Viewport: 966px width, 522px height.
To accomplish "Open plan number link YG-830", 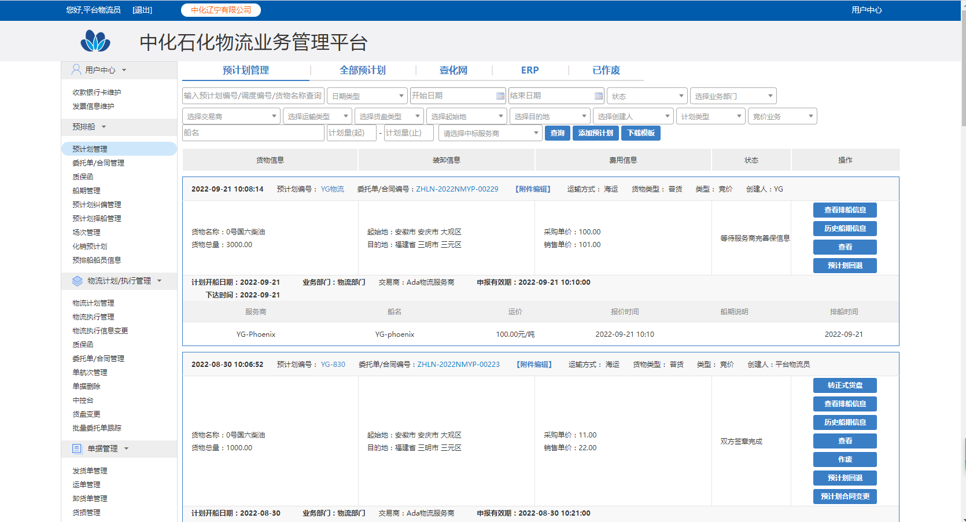I will point(333,365).
